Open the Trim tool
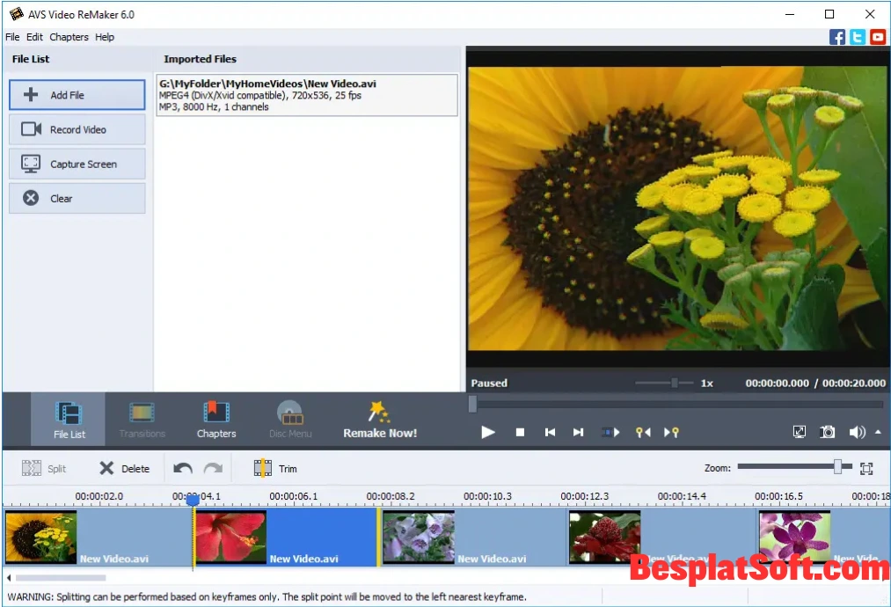 275,468
